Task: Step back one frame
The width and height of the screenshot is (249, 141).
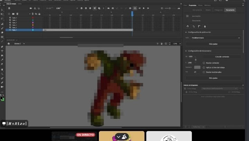Action: [x=140, y=8]
